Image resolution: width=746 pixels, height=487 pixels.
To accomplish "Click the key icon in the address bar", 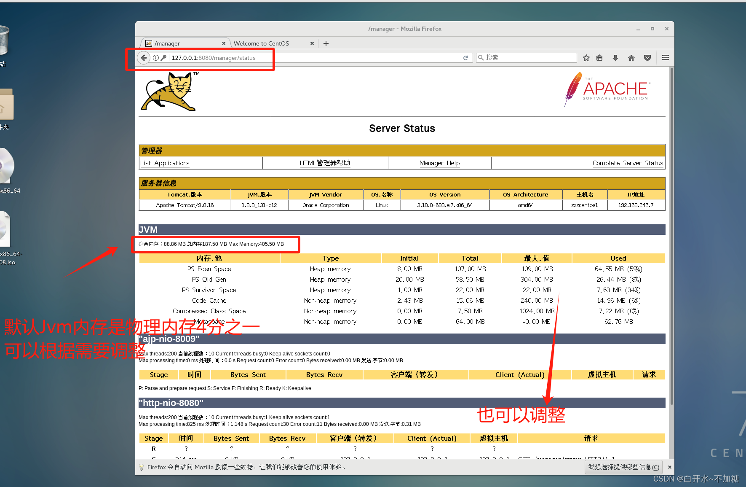I will tap(163, 58).
